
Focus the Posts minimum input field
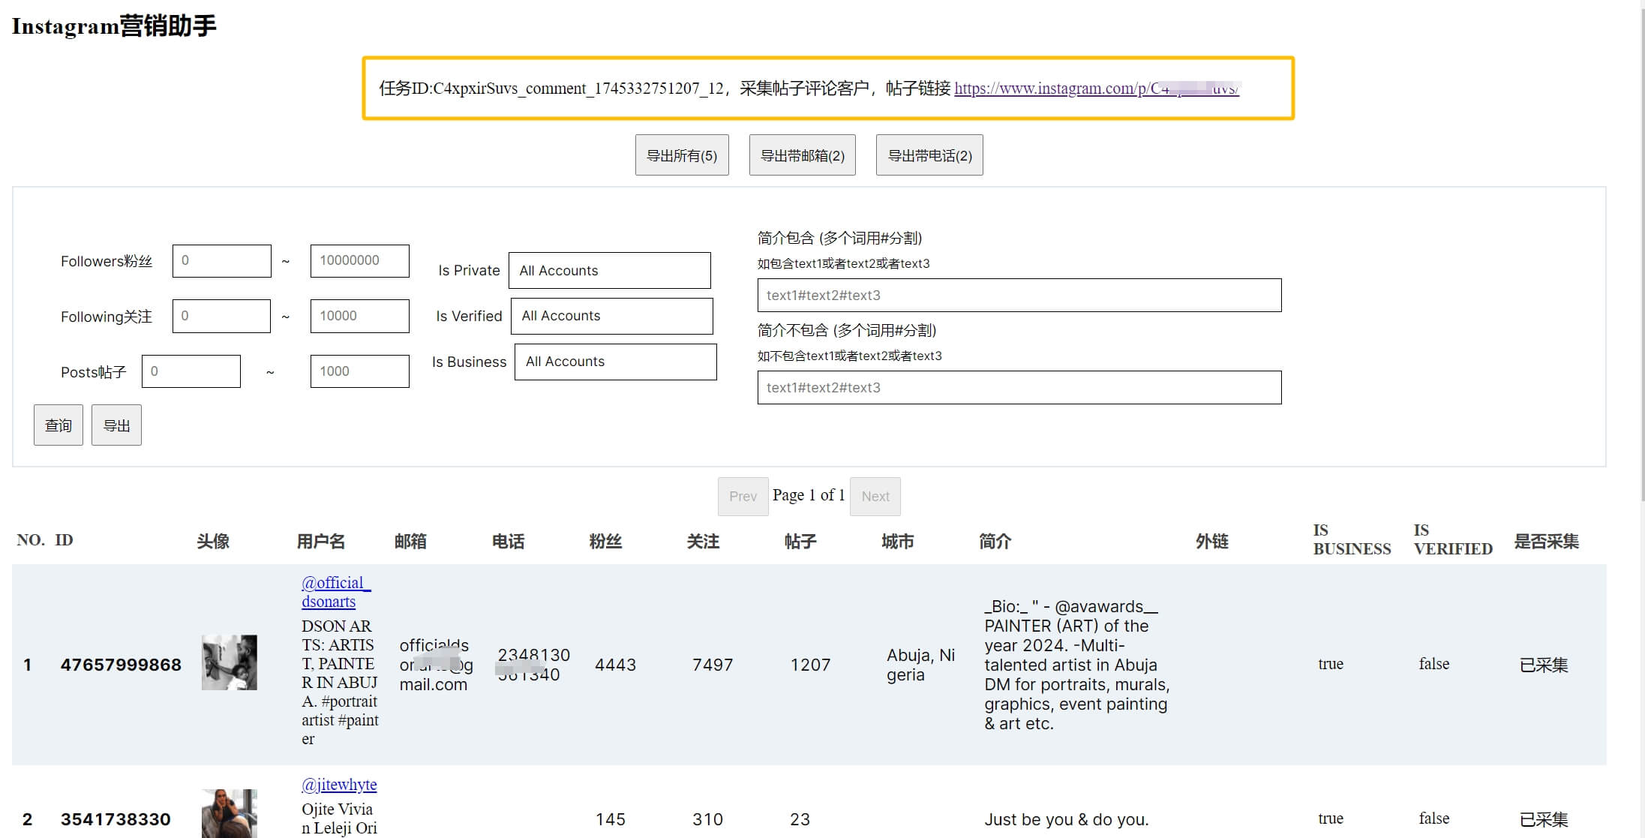pos(191,371)
